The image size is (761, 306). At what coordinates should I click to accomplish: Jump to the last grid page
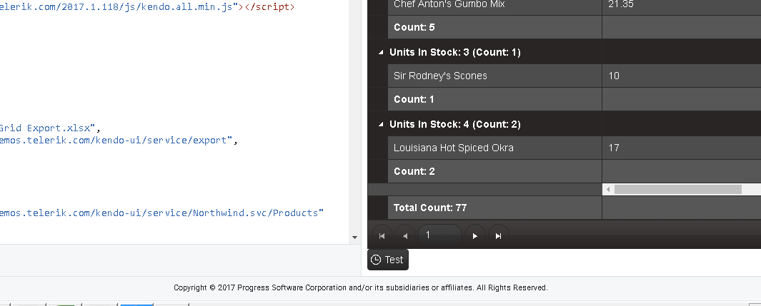click(x=499, y=236)
